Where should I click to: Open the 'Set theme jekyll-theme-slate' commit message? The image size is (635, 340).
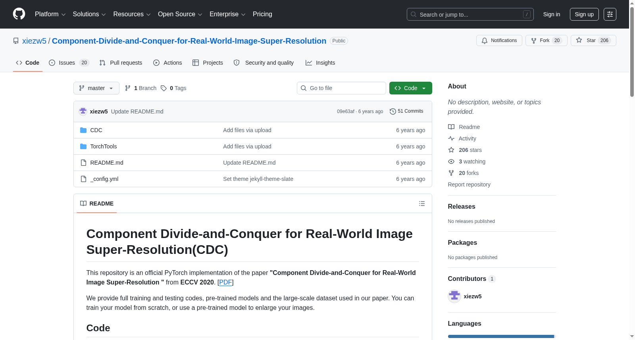258,179
